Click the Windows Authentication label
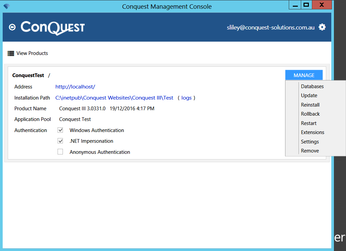This screenshot has width=346, height=251. (97, 130)
